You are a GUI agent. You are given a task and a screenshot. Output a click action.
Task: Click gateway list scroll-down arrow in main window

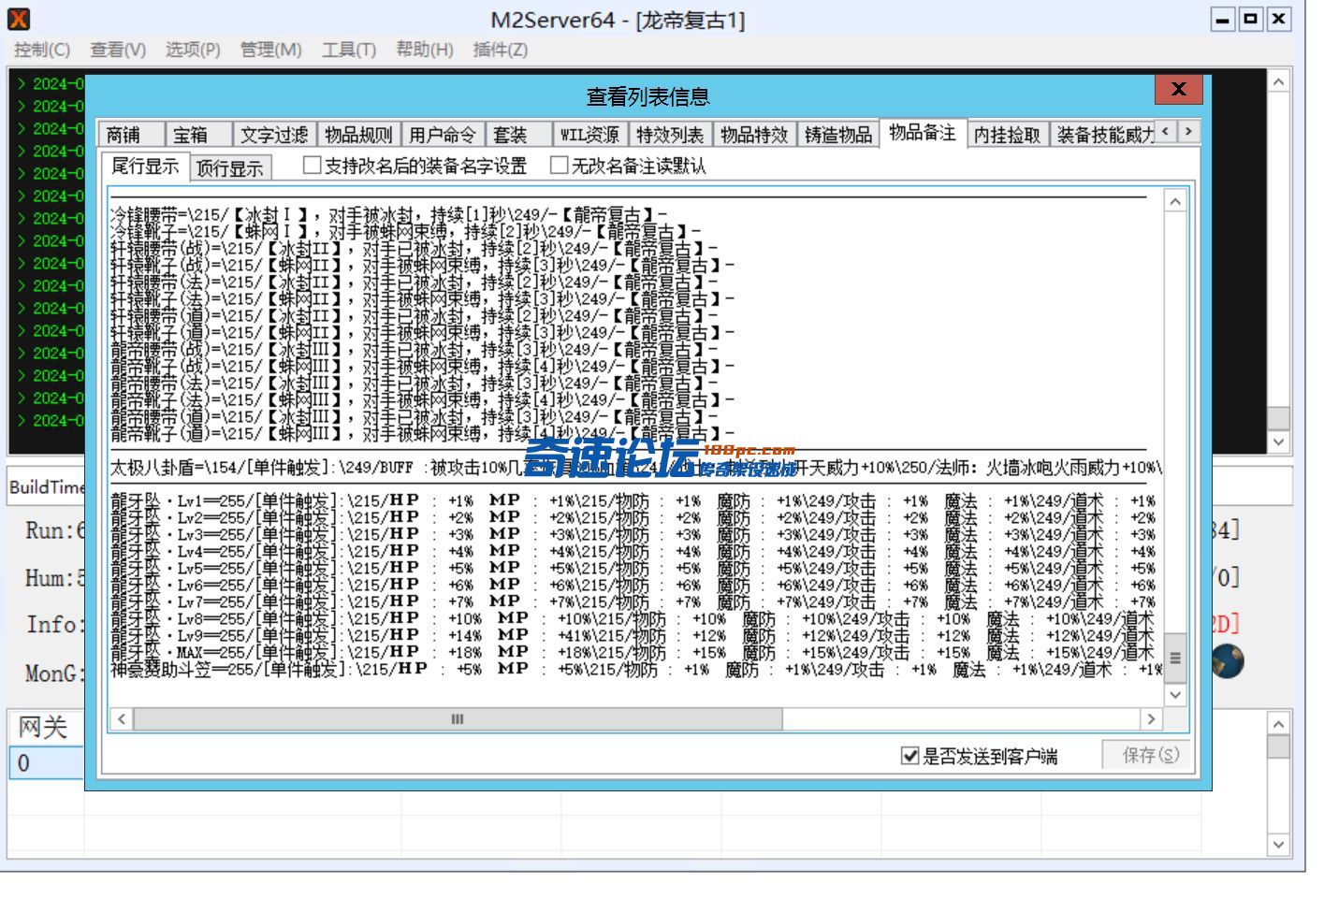point(1278,844)
